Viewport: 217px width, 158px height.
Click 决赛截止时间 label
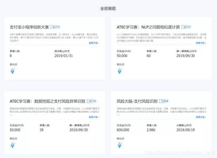184,125
